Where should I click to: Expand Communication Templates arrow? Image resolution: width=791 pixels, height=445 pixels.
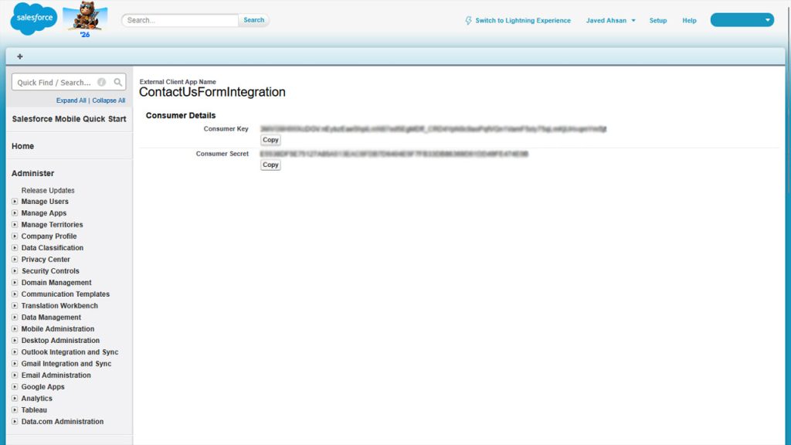pos(15,294)
